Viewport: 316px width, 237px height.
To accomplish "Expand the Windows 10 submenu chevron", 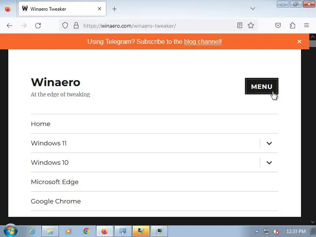I will (269, 163).
